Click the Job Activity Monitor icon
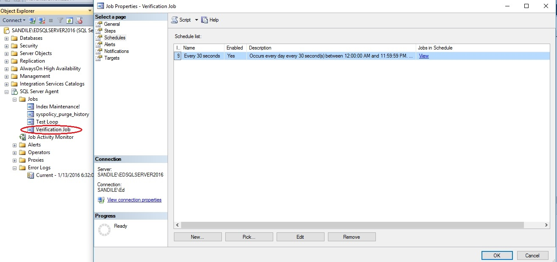This screenshot has height=262, width=557. tap(22, 137)
